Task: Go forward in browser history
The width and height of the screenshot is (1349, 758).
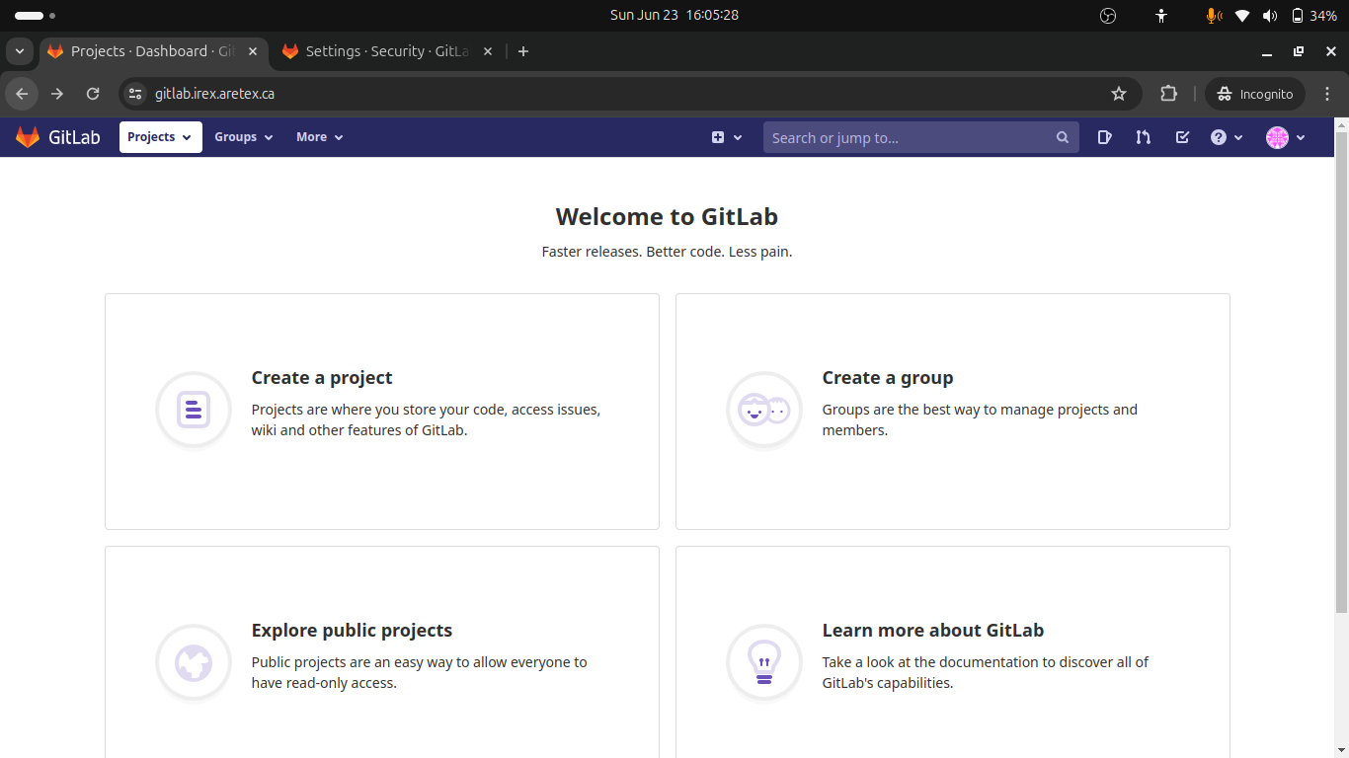Action: tap(57, 94)
